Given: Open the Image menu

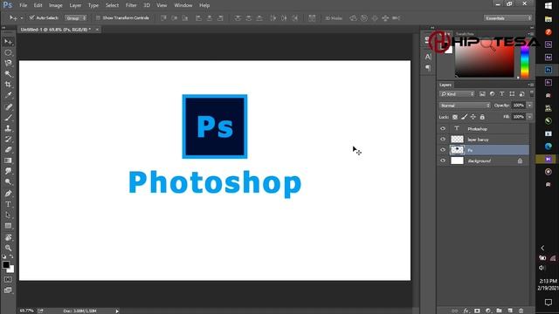Looking at the screenshot, I should point(56,5).
